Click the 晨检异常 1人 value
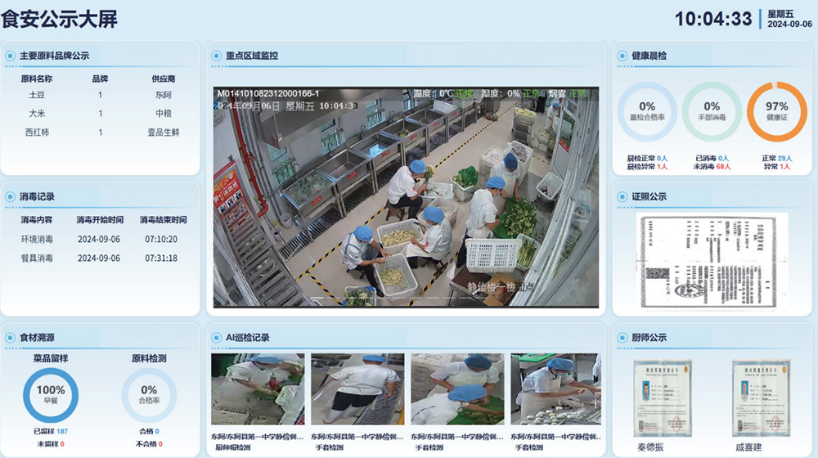 pyautogui.click(x=647, y=167)
